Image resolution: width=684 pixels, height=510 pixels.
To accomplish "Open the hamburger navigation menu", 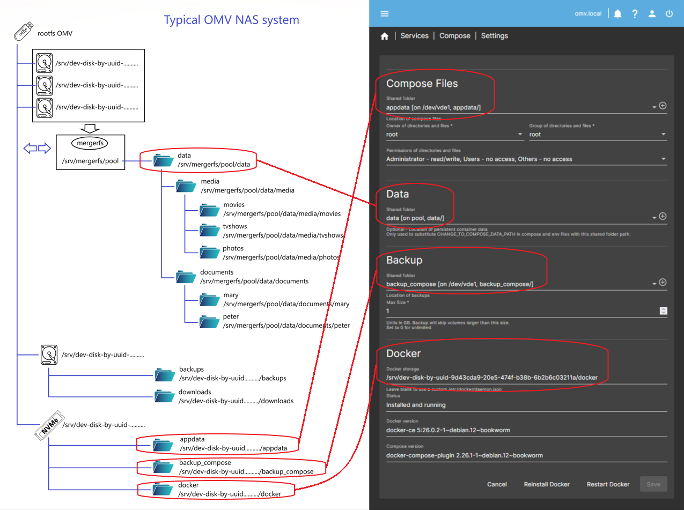I will pos(384,14).
